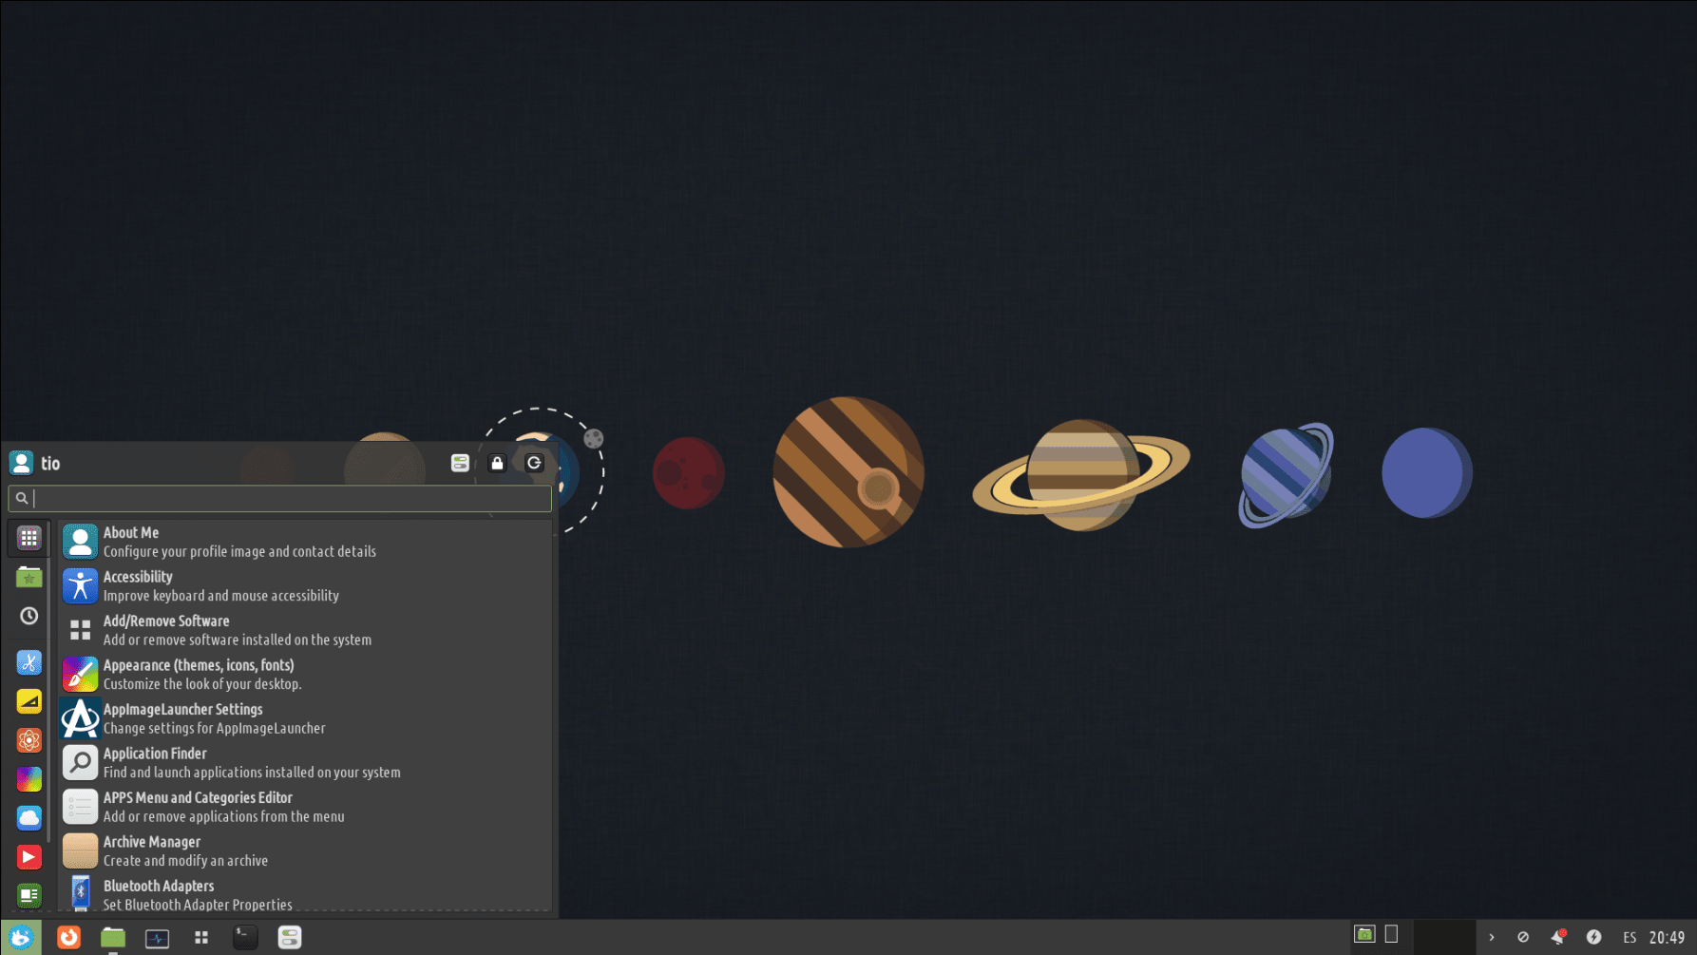Image resolution: width=1697 pixels, height=955 pixels.
Task: Launch the terminal from the taskbar
Action: 245,938
